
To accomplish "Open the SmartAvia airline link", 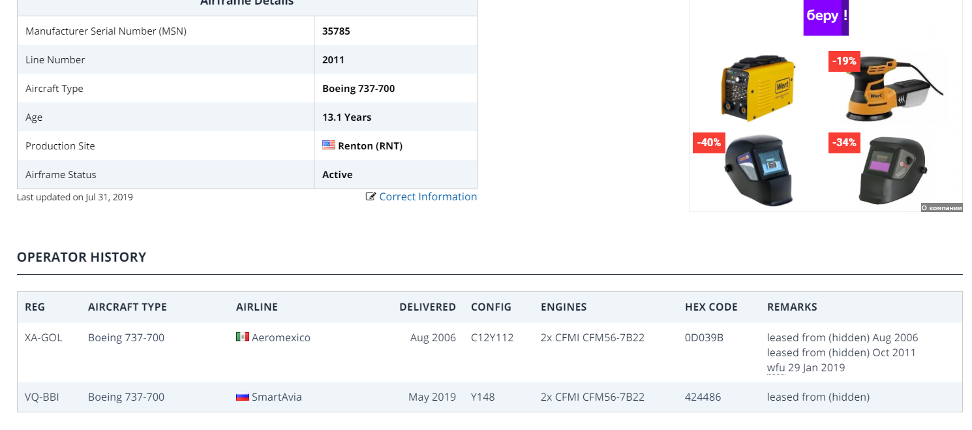I will 277,397.
